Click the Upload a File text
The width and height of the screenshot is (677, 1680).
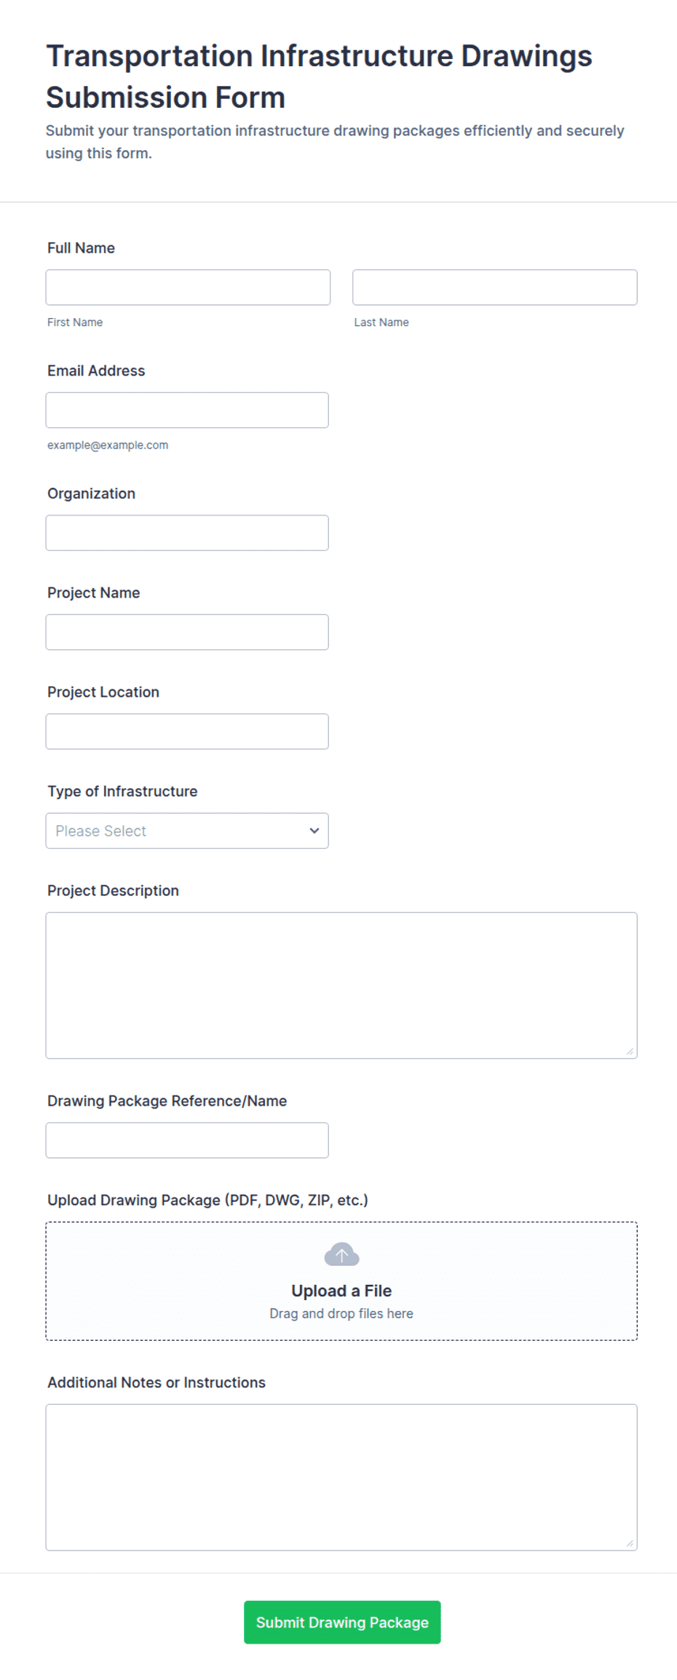tap(341, 1291)
